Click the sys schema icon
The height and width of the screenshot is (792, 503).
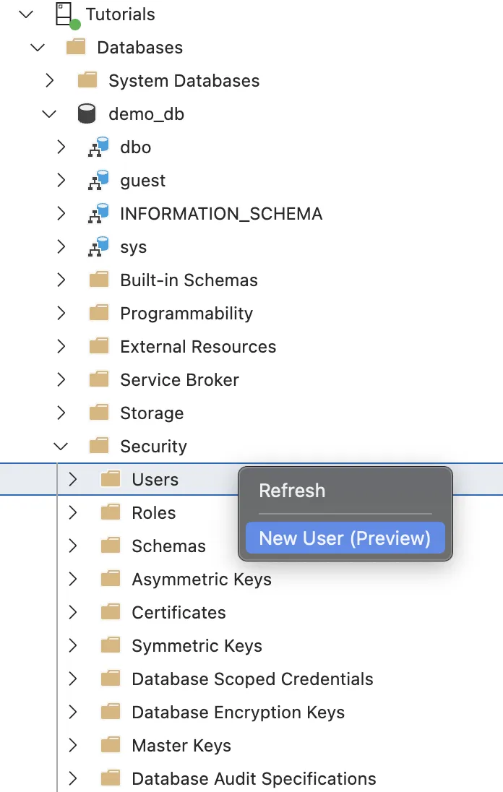pos(98,247)
